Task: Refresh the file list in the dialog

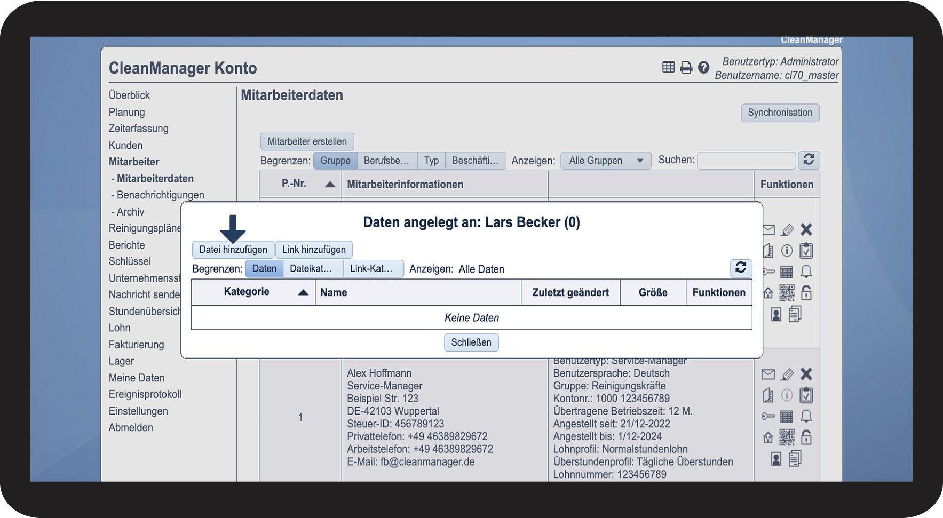Action: pyautogui.click(x=741, y=268)
